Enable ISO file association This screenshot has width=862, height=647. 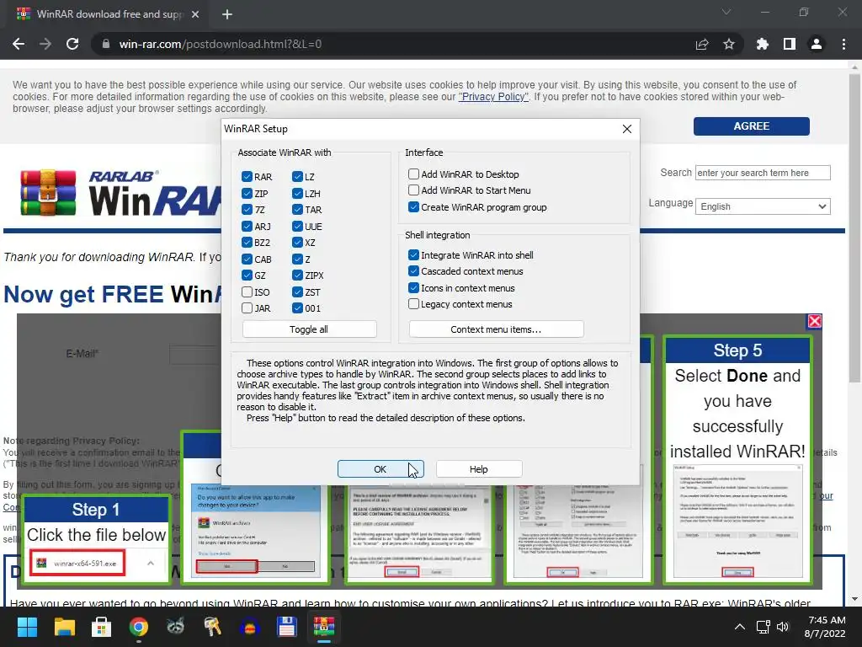pos(247,292)
